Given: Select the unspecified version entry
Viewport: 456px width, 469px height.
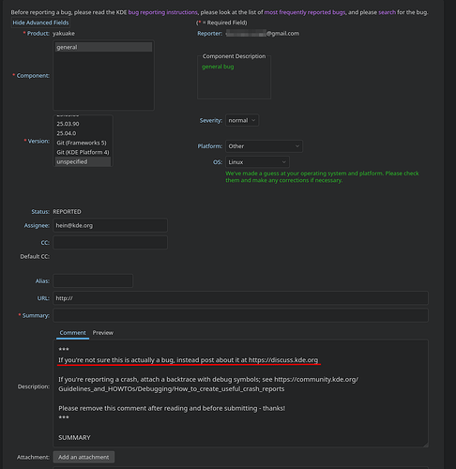Looking at the screenshot, I should tap(83, 161).
